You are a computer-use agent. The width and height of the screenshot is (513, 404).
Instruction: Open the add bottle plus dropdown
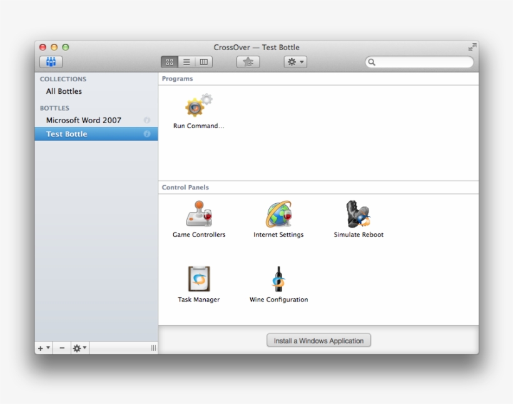click(x=44, y=348)
